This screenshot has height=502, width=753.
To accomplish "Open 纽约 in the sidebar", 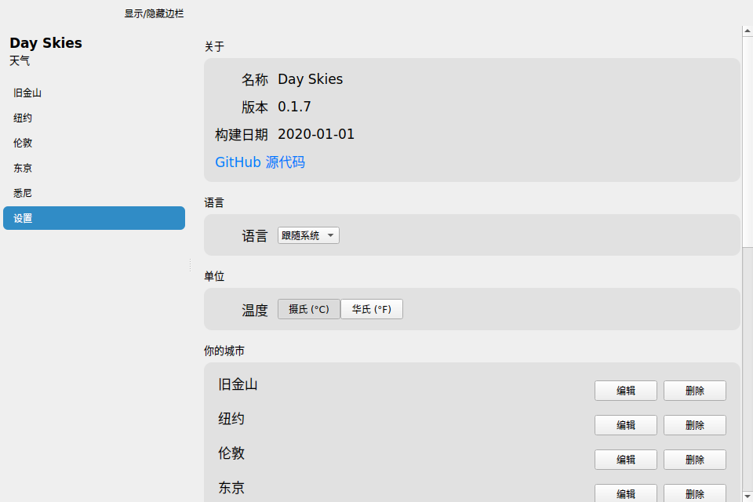I will pyautogui.click(x=94, y=118).
